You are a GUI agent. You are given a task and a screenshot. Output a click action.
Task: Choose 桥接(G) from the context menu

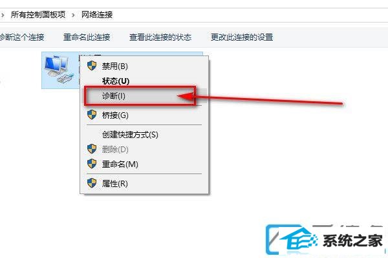115,115
